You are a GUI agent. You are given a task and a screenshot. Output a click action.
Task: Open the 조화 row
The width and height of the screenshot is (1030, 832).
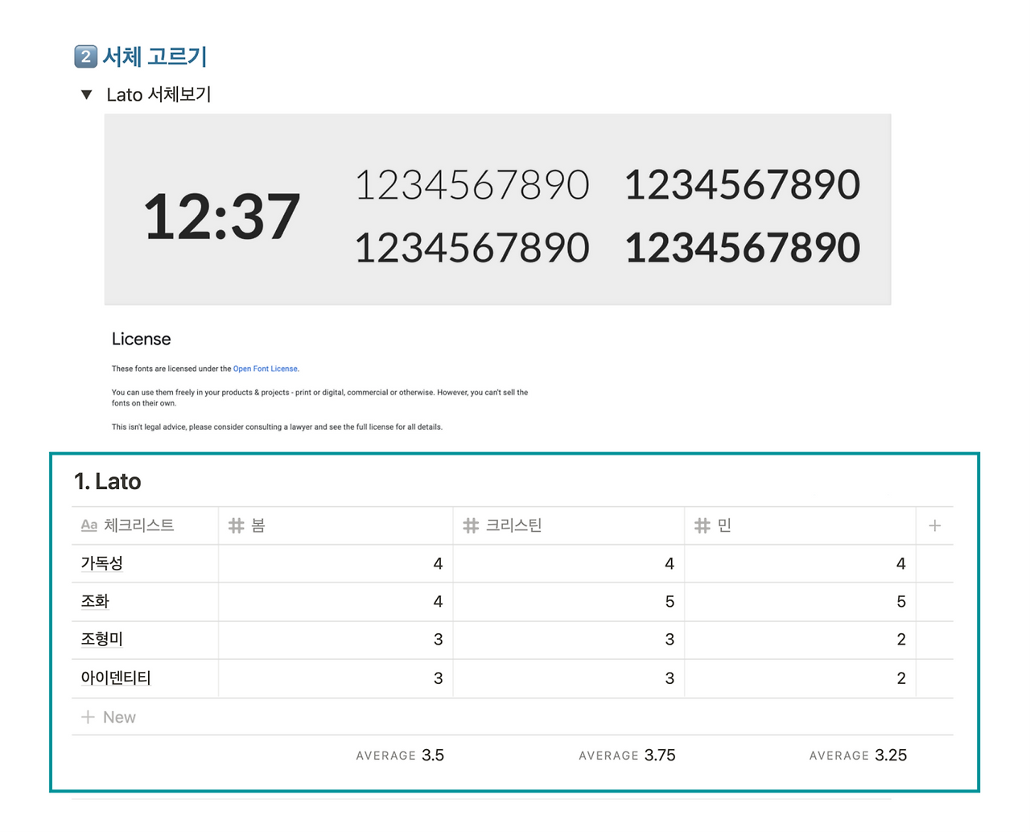(95, 601)
